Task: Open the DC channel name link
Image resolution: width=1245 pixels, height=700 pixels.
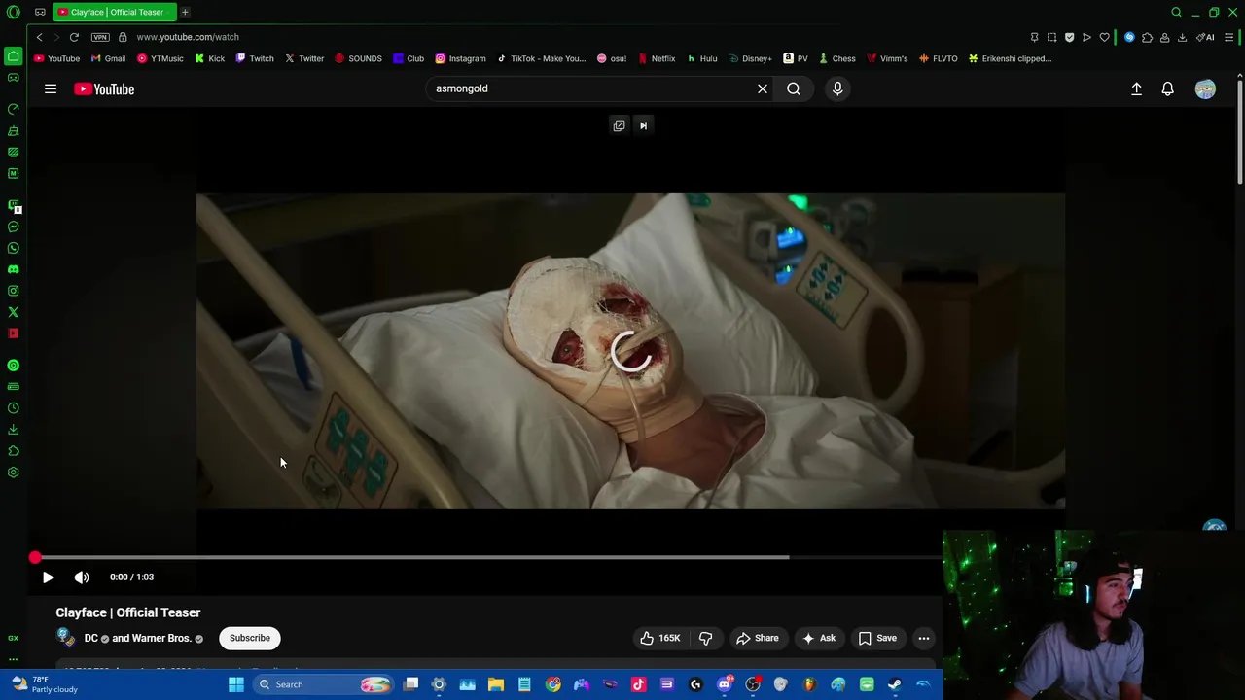Action: click(91, 638)
